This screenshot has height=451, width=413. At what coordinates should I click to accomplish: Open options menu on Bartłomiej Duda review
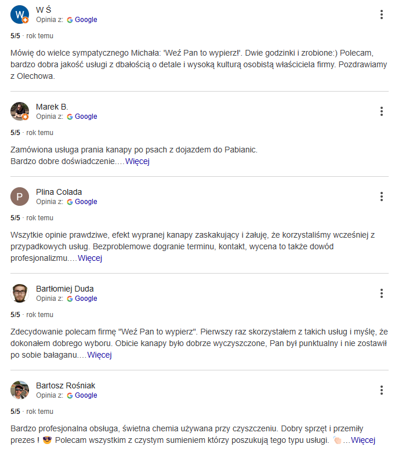click(x=381, y=293)
